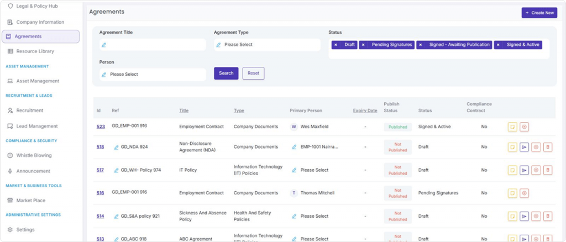
Task: Click the yellow note icon for agreement 517
Action: pos(512,170)
